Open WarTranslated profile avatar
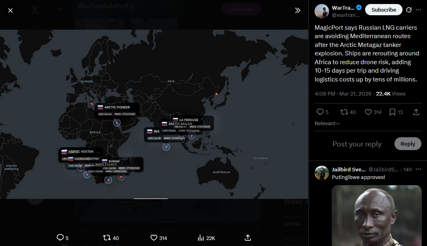Screen dimensions: 427x246 pos(322,11)
